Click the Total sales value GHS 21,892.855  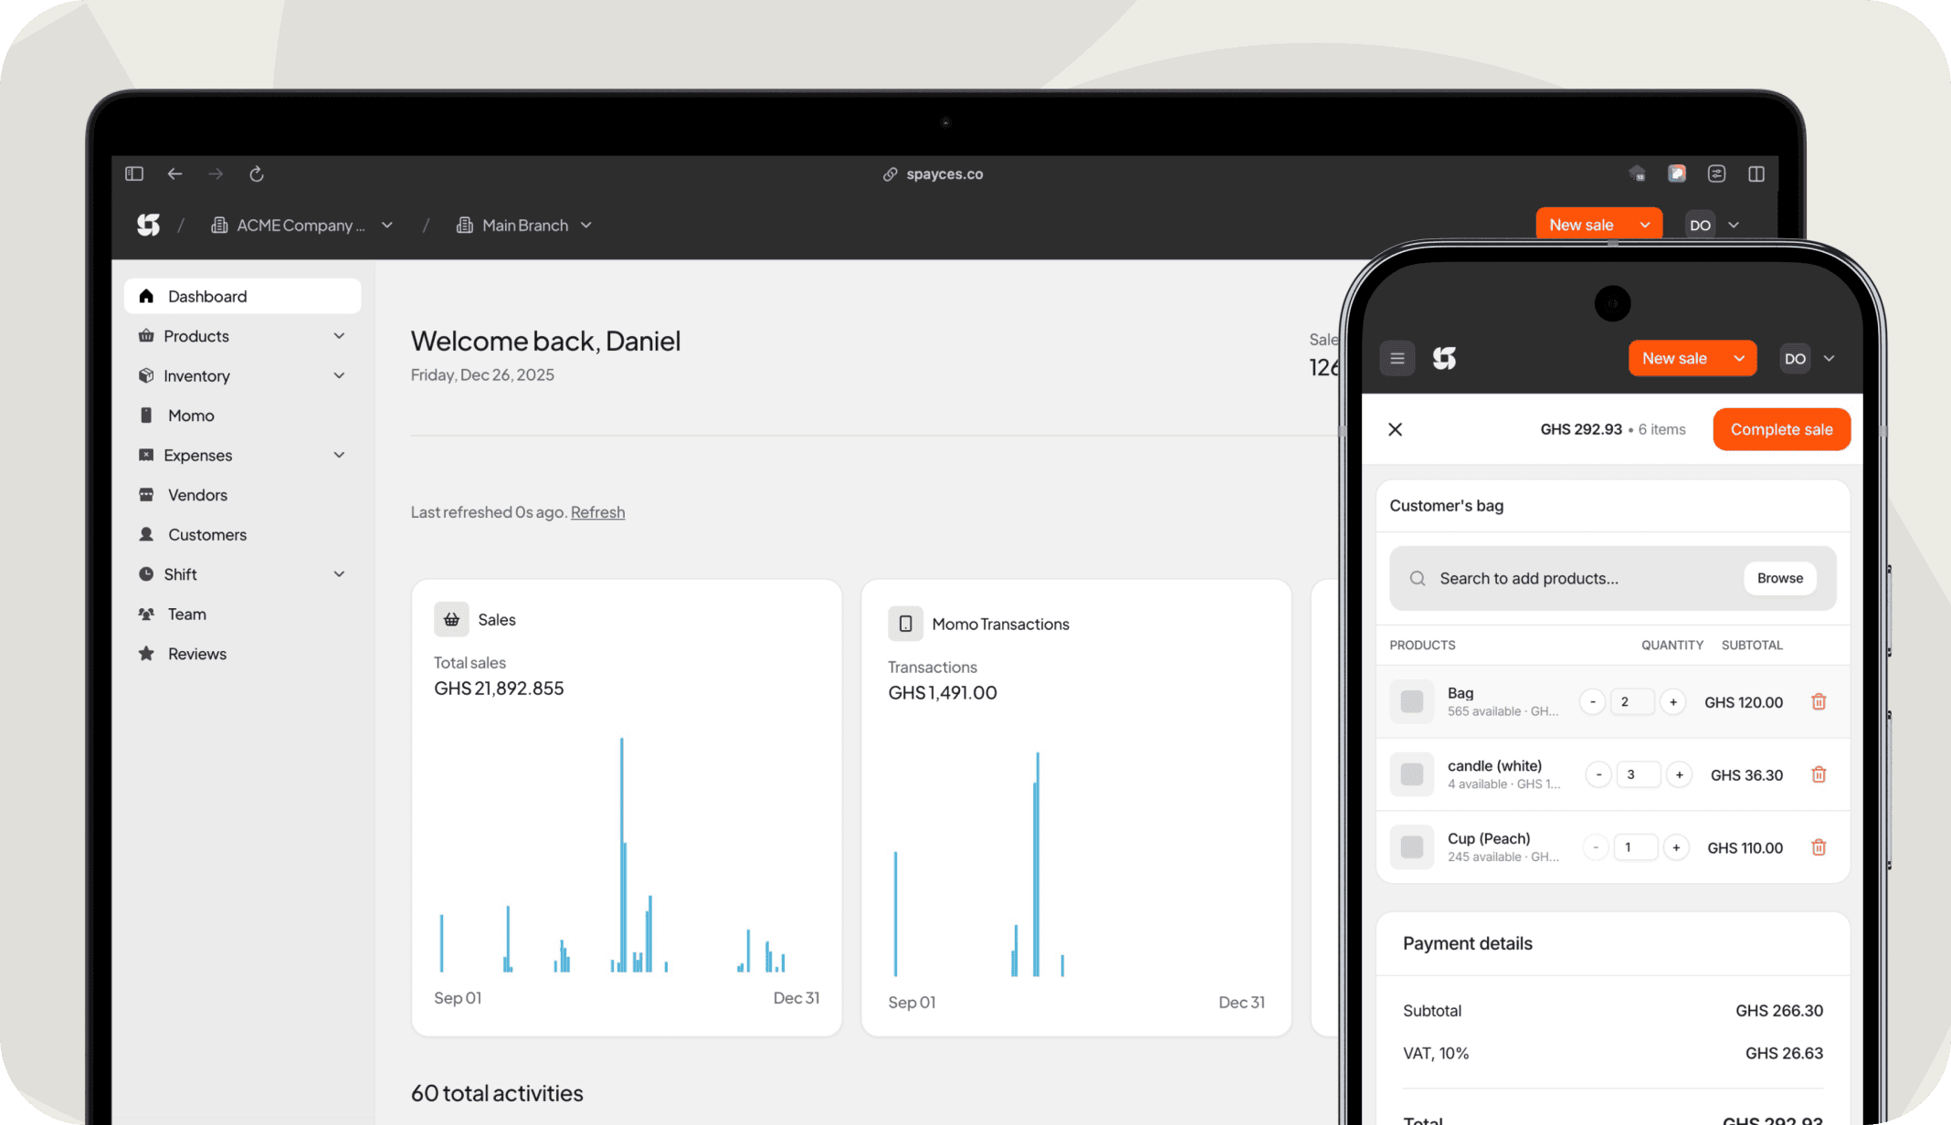point(499,689)
